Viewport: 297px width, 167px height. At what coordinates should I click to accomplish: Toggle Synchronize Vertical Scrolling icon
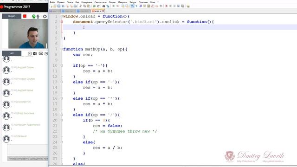tap(123, 6)
